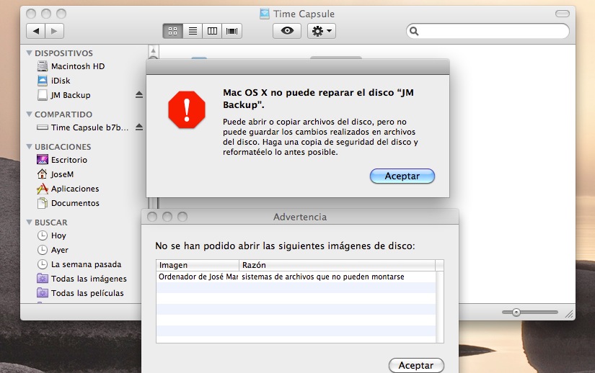Screen dimensions: 595x373
Task: Eject the Time Capsule share
Action: point(139,127)
